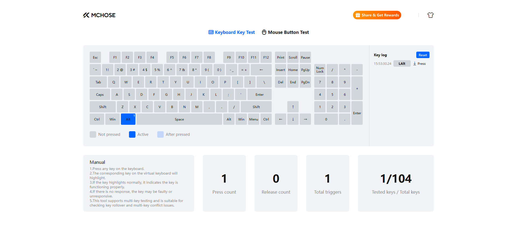Click the End key

[293, 82]
